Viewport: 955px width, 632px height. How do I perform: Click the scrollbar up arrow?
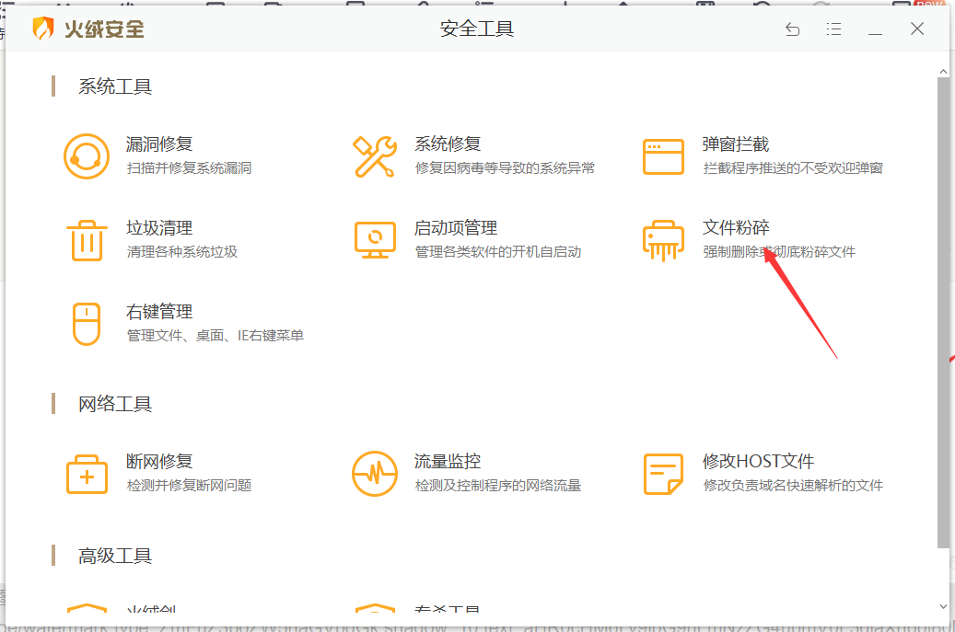click(943, 72)
